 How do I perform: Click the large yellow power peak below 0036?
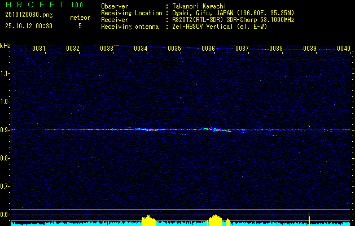216,220
